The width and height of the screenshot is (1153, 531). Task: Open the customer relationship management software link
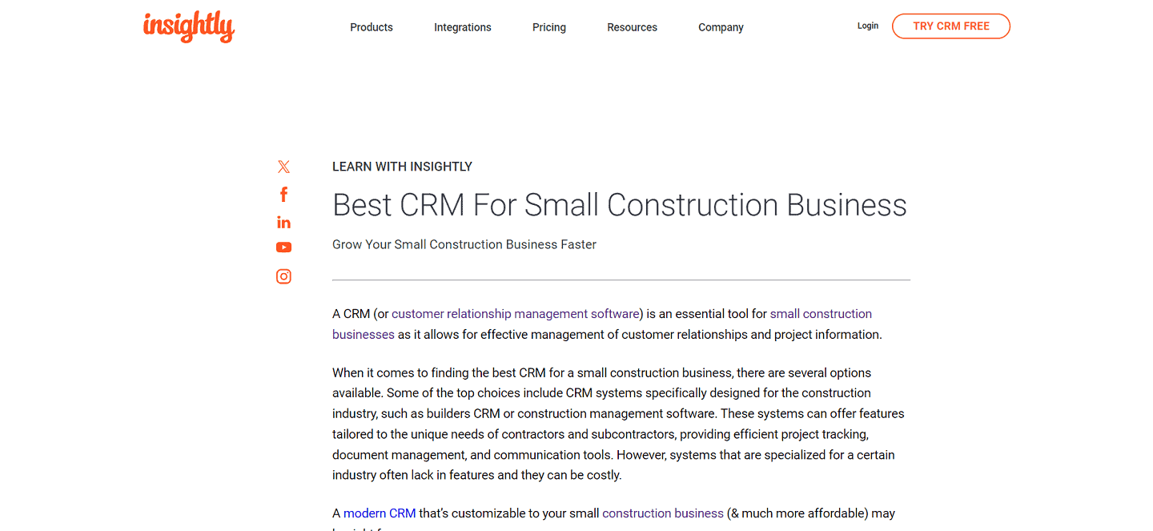516,313
